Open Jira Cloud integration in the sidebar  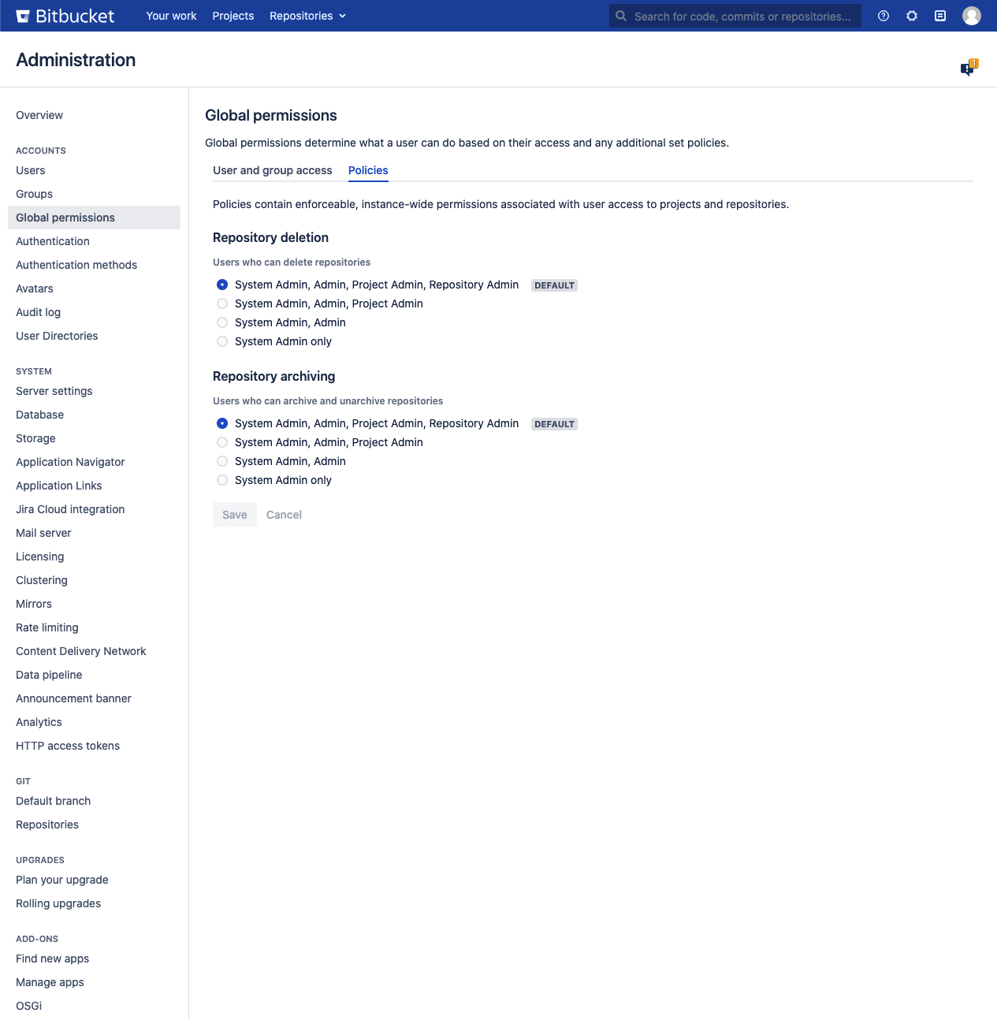click(70, 509)
